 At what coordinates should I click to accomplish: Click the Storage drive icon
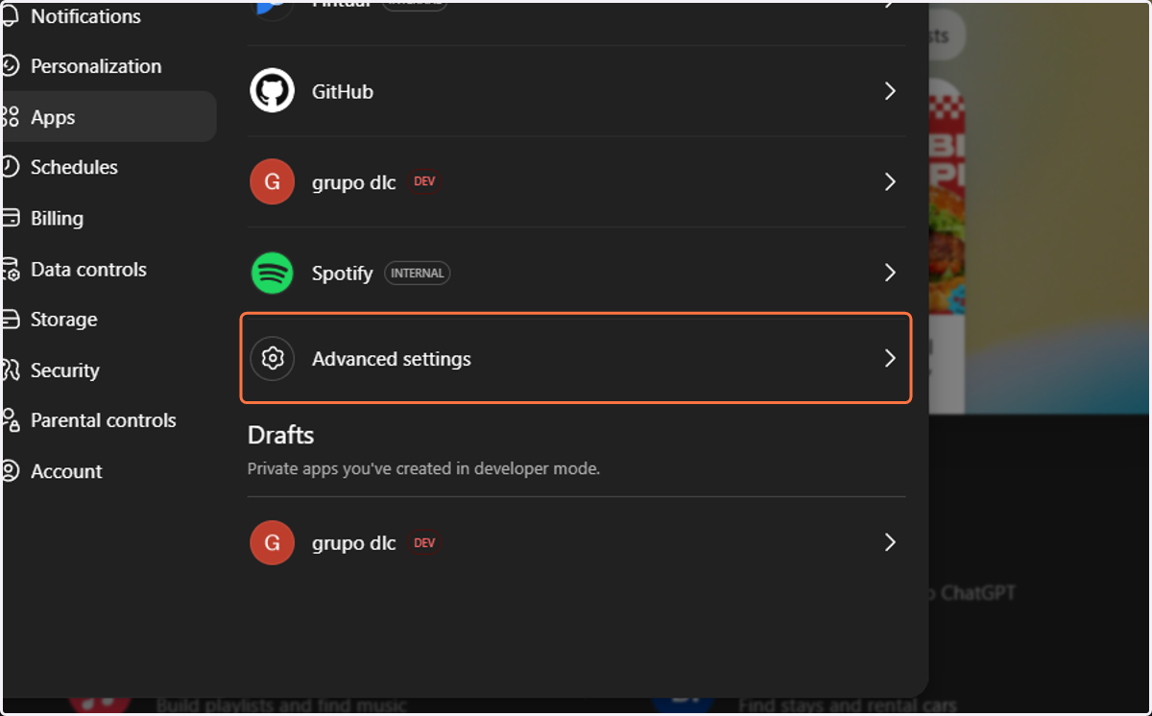point(10,320)
